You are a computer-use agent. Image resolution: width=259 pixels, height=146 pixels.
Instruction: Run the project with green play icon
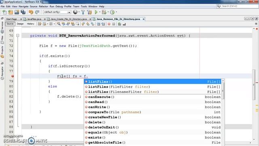click(96, 12)
